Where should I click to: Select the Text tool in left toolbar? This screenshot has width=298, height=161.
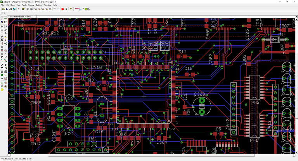click(x=5, y=65)
